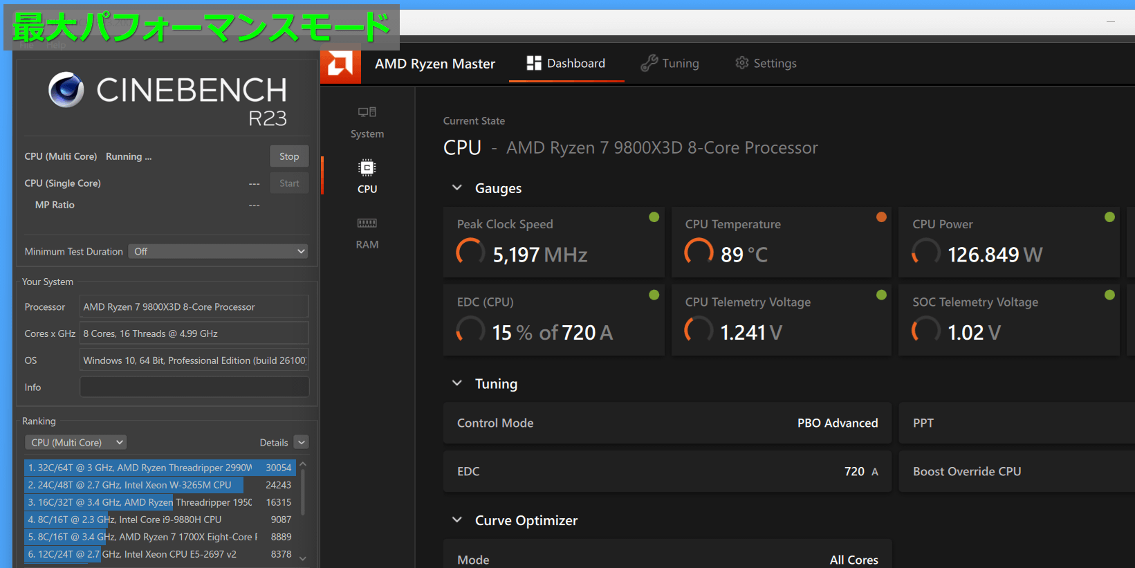Screen dimensions: 1135x568
Task: Toggle the CPU Temperature orange status dot
Action: tap(881, 217)
